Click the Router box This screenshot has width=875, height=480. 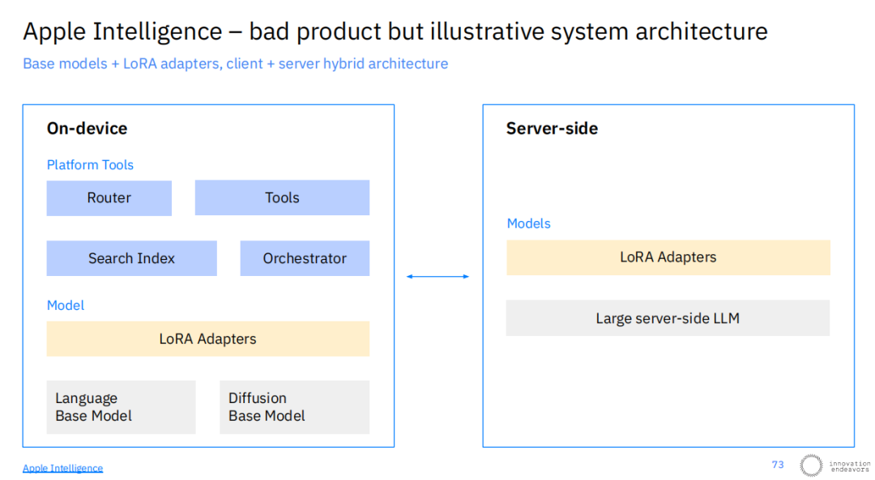(109, 198)
